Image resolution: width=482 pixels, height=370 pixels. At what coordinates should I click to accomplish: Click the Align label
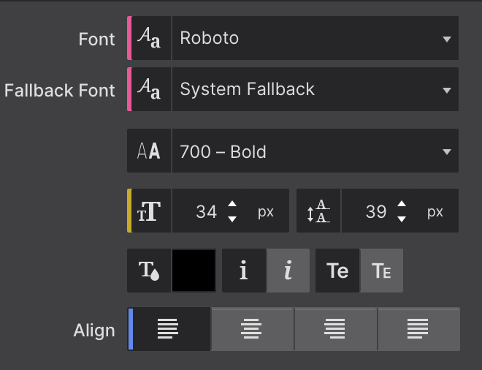coord(94,331)
